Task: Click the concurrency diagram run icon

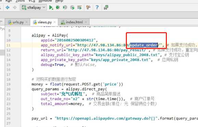Action: [79, 8]
